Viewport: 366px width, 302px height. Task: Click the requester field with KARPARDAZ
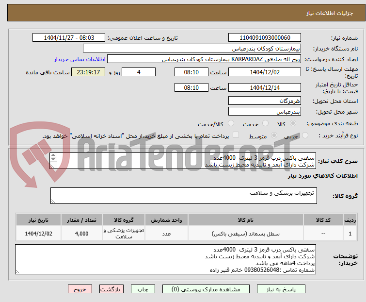[204, 59]
